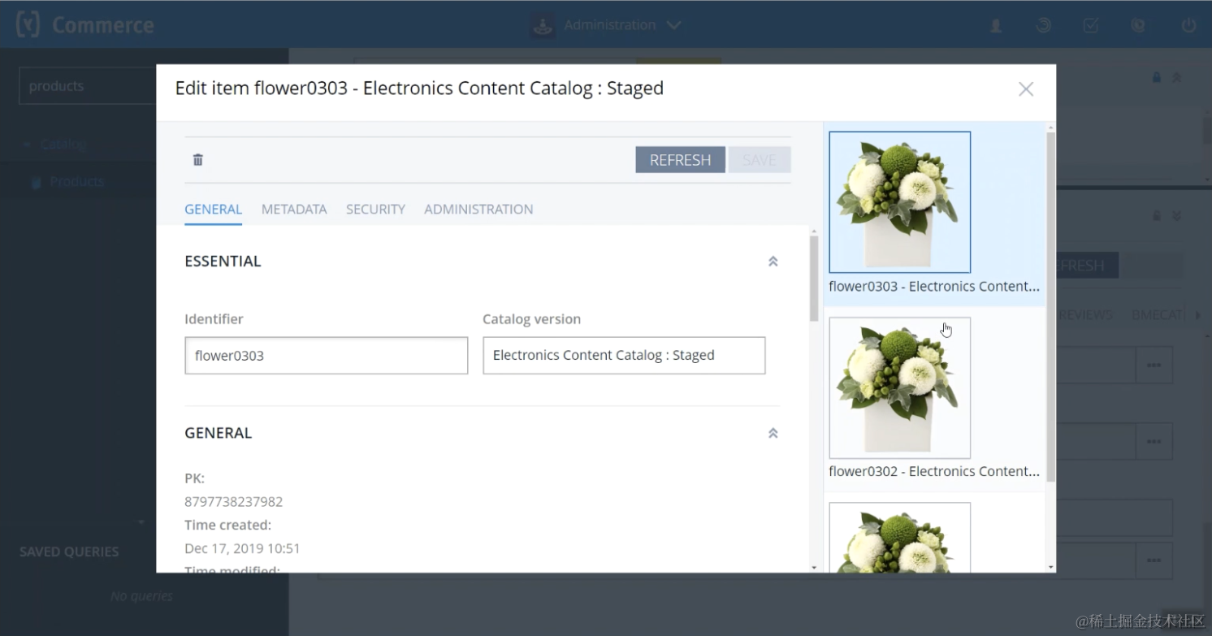Screen dimensions: 1212x636
Task: Click the SAVE button in dialog
Action: coord(760,160)
